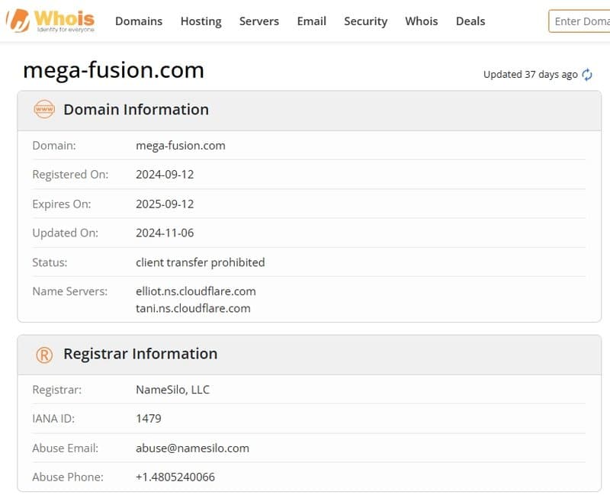This screenshot has width=610, height=498.
Task: Open the Security menu item
Action: point(366,21)
